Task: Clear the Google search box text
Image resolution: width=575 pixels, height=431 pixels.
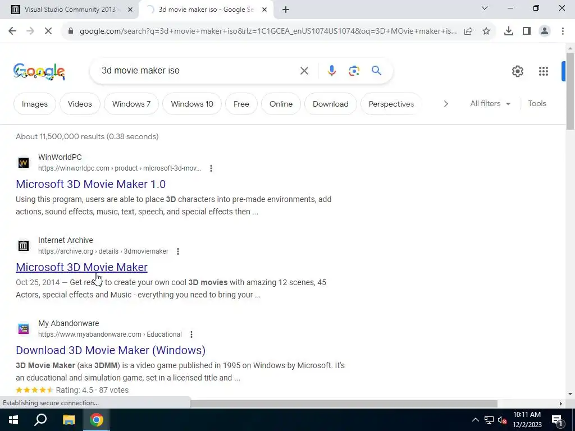Action: point(304,71)
